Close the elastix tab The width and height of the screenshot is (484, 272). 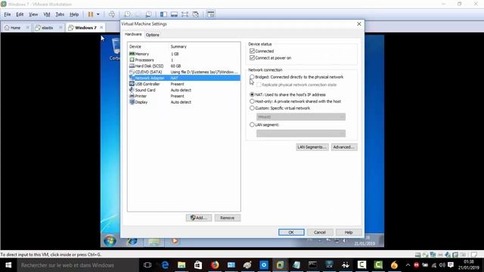[60, 27]
